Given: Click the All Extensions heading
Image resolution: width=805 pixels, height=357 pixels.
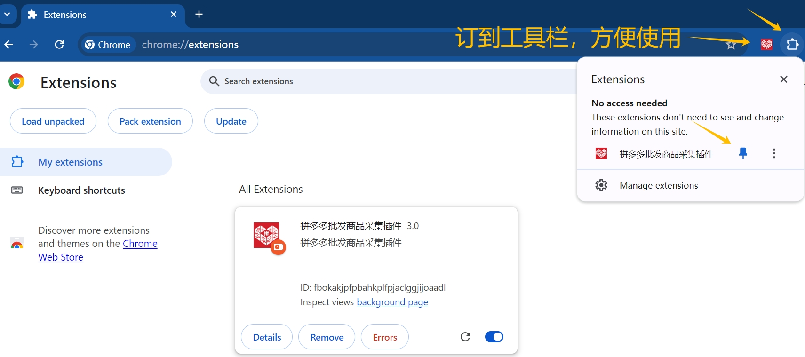Looking at the screenshot, I should coord(271,189).
